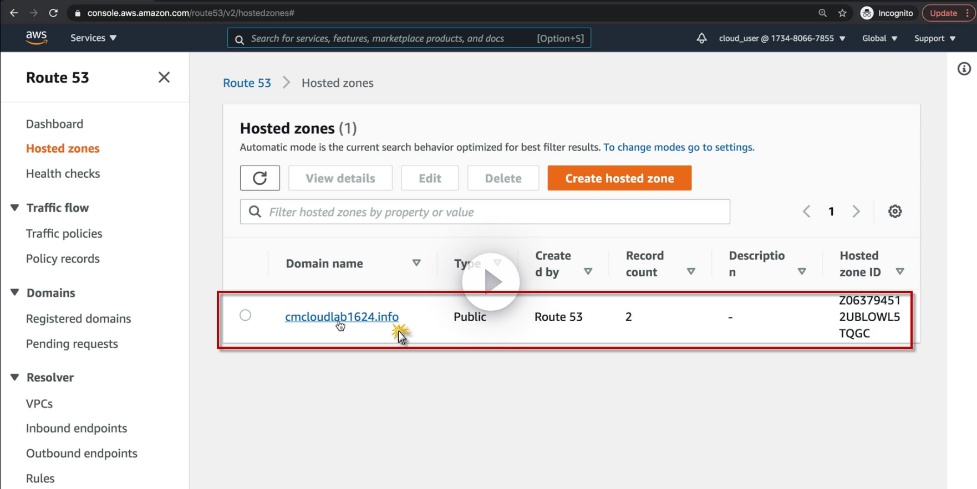Bookmark this page with star icon
This screenshot has height=489, width=977.
click(x=842, y=13)
